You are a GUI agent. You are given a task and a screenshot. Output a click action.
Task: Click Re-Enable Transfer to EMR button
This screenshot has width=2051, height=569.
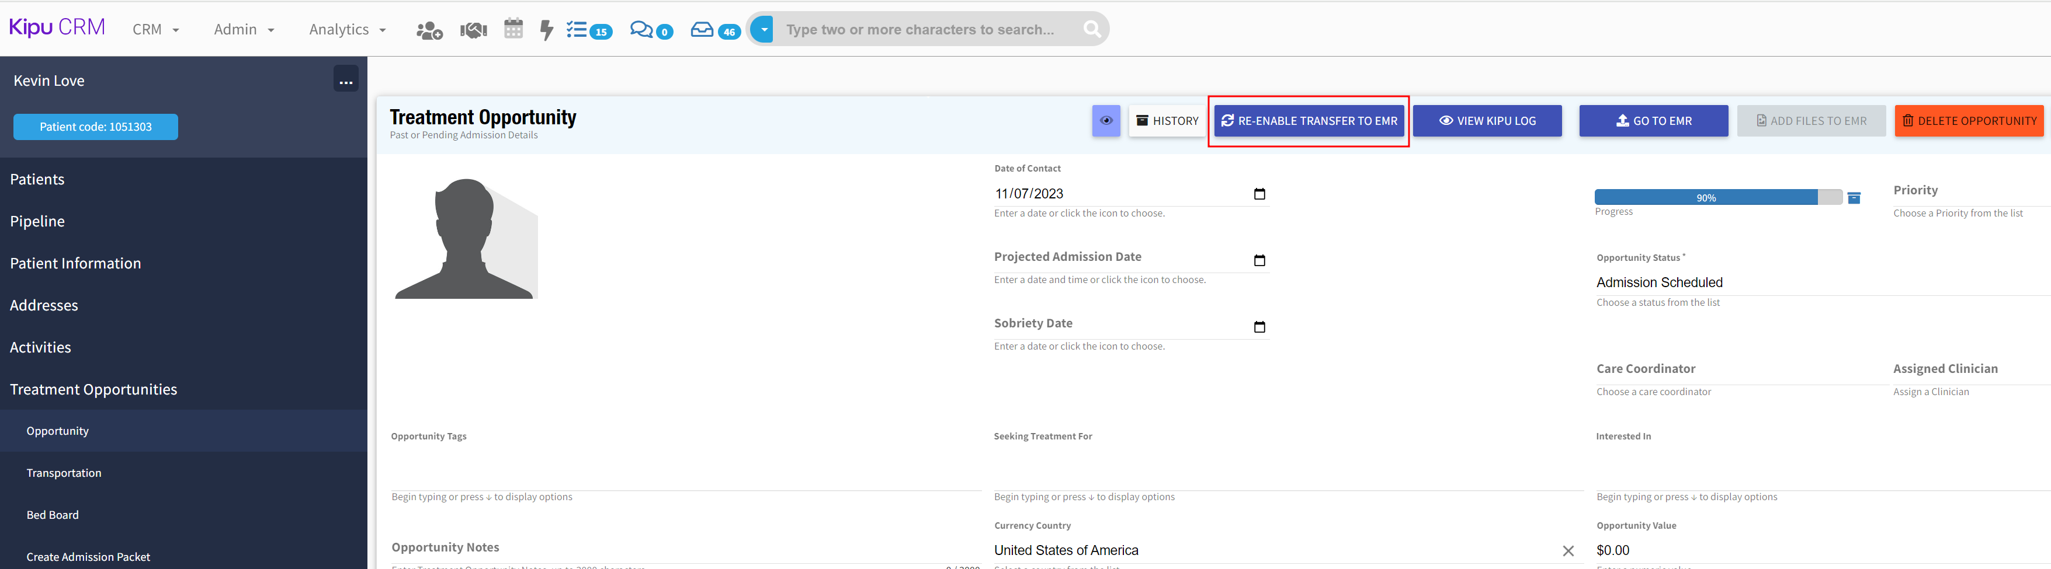point(1309,121)
